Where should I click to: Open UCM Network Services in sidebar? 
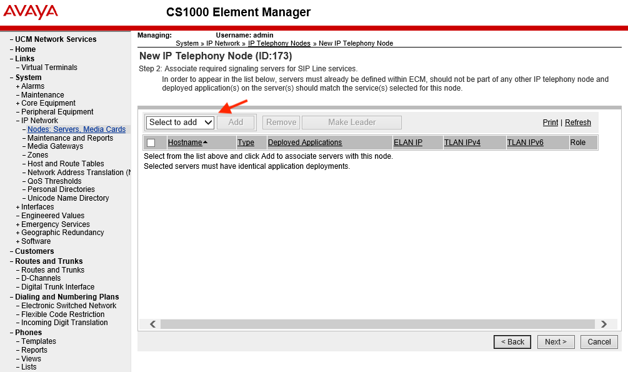point(56,39)
